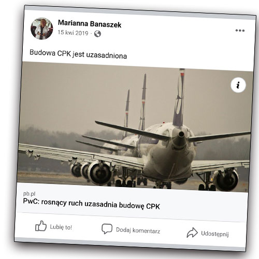The height and width of the screenshot is (259, 259).
Task: Click the caption Budowa CPK jest uzasadniona
Action: click(x=78, y=54)
